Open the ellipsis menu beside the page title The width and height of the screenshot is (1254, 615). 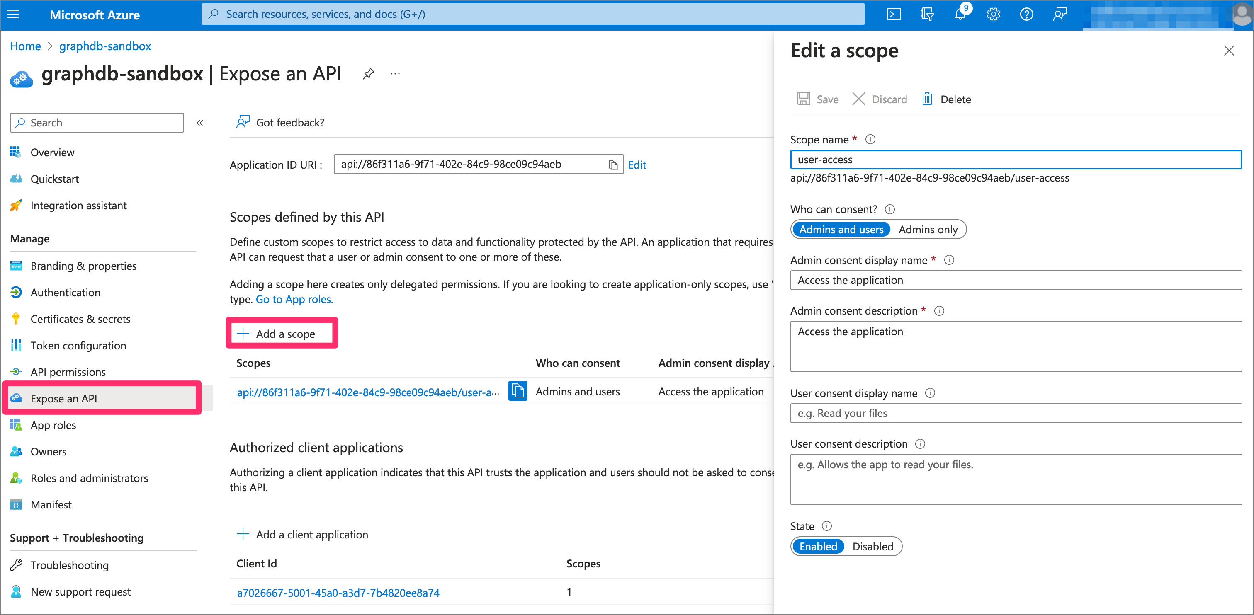coord(395,73)
